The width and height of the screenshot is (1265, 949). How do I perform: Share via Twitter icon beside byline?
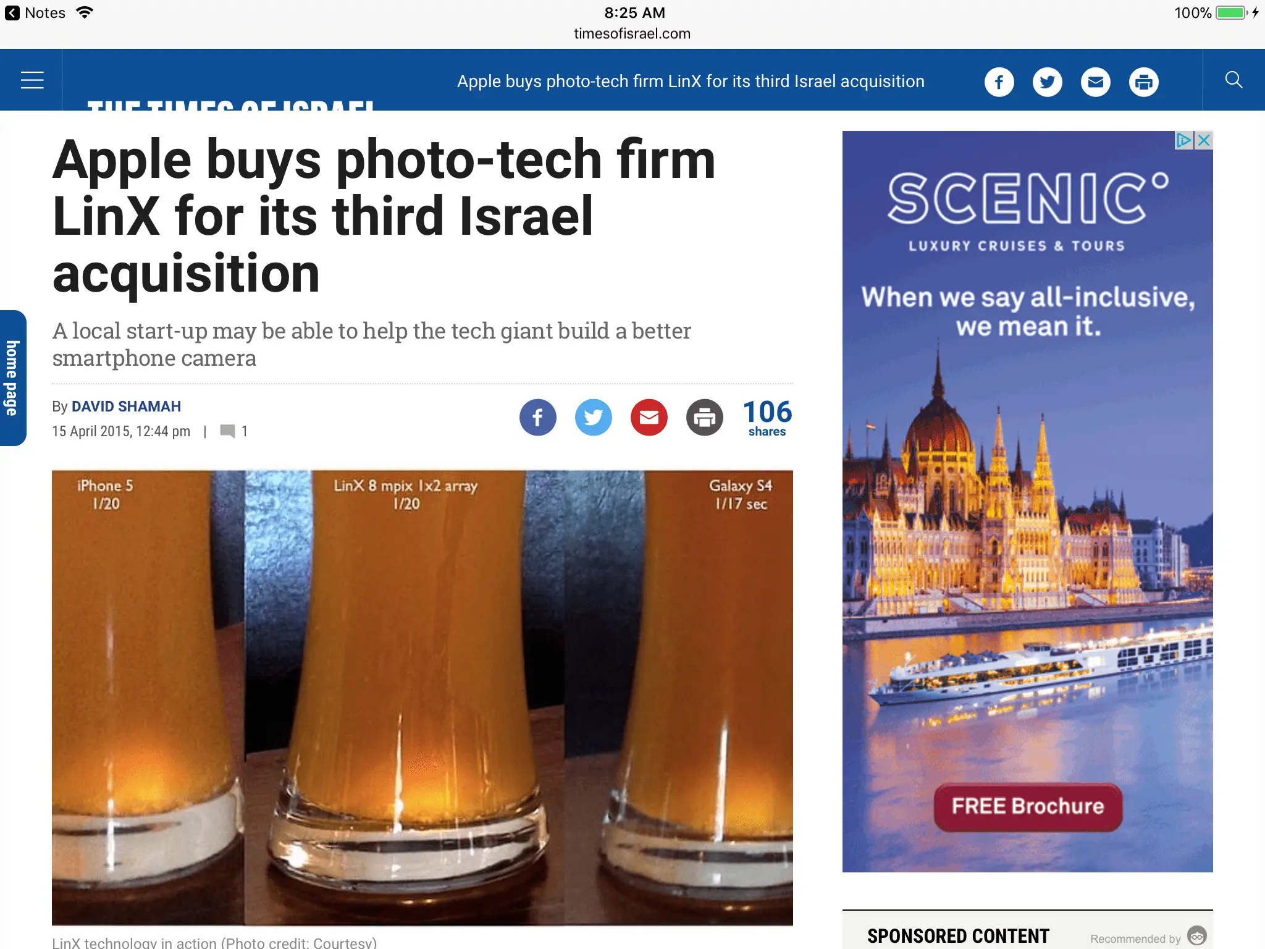tap(593, 418)
